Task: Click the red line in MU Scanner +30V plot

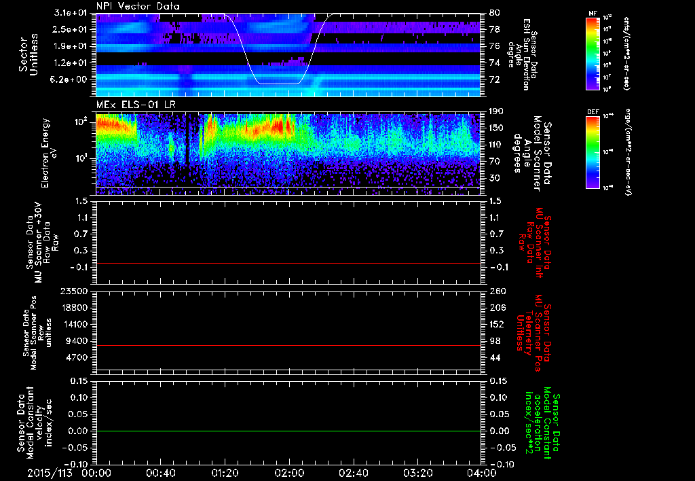Action: pos(288,263)
